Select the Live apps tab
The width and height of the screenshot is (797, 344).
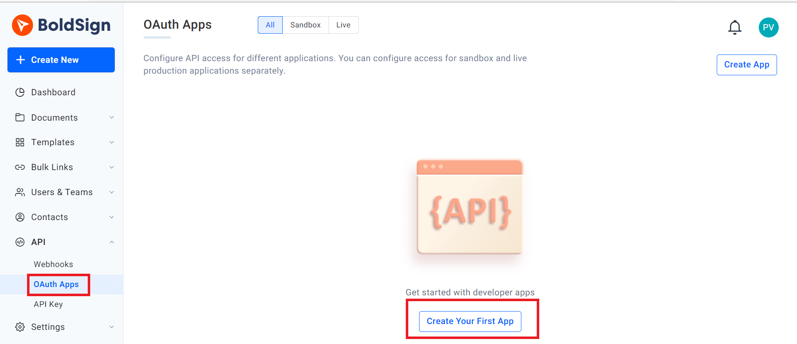point(343,25)
